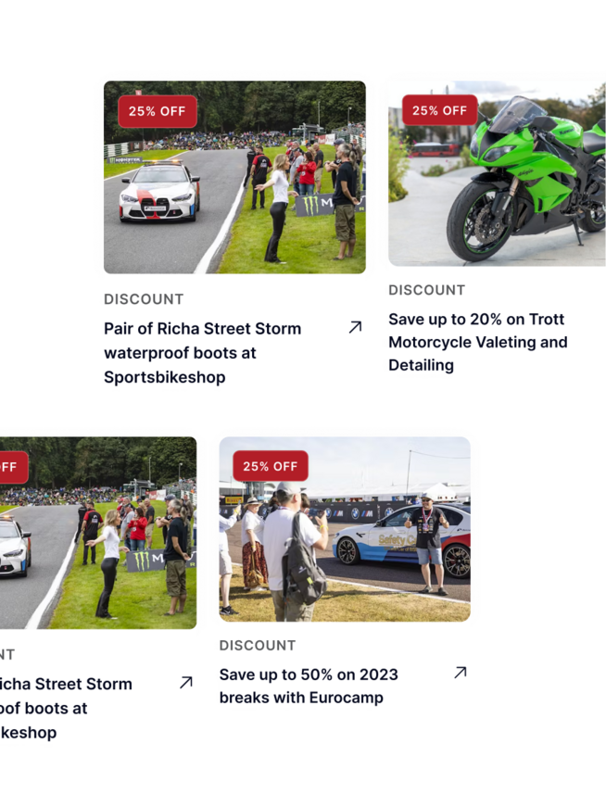
Task: Click arrow icon beside Richa Street Storm boots title
Action: point(356,327)
